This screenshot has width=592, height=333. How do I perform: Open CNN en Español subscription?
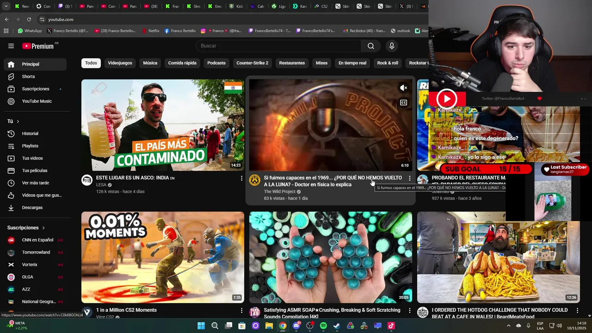coord(35,240)
